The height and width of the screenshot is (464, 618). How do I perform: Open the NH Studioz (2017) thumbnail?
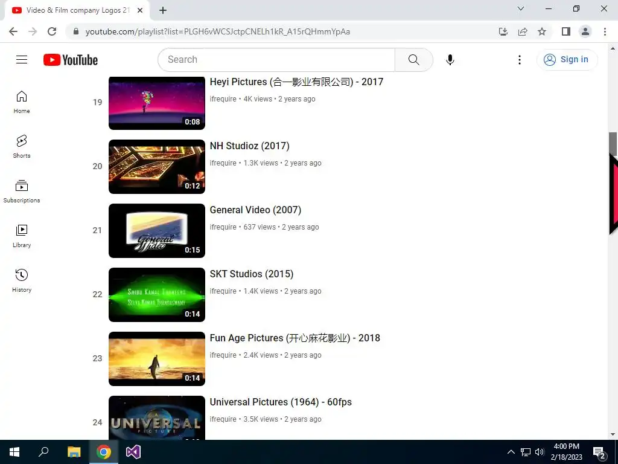coord(157,167)
